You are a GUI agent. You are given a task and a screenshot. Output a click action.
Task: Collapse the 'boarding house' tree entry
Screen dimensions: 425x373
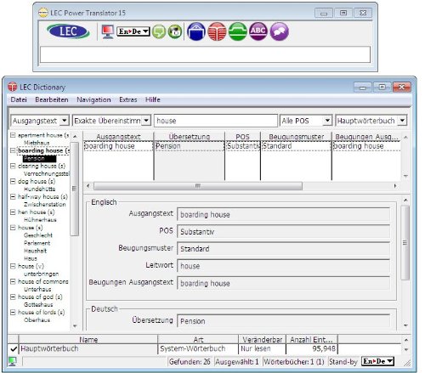click(13, 150)
